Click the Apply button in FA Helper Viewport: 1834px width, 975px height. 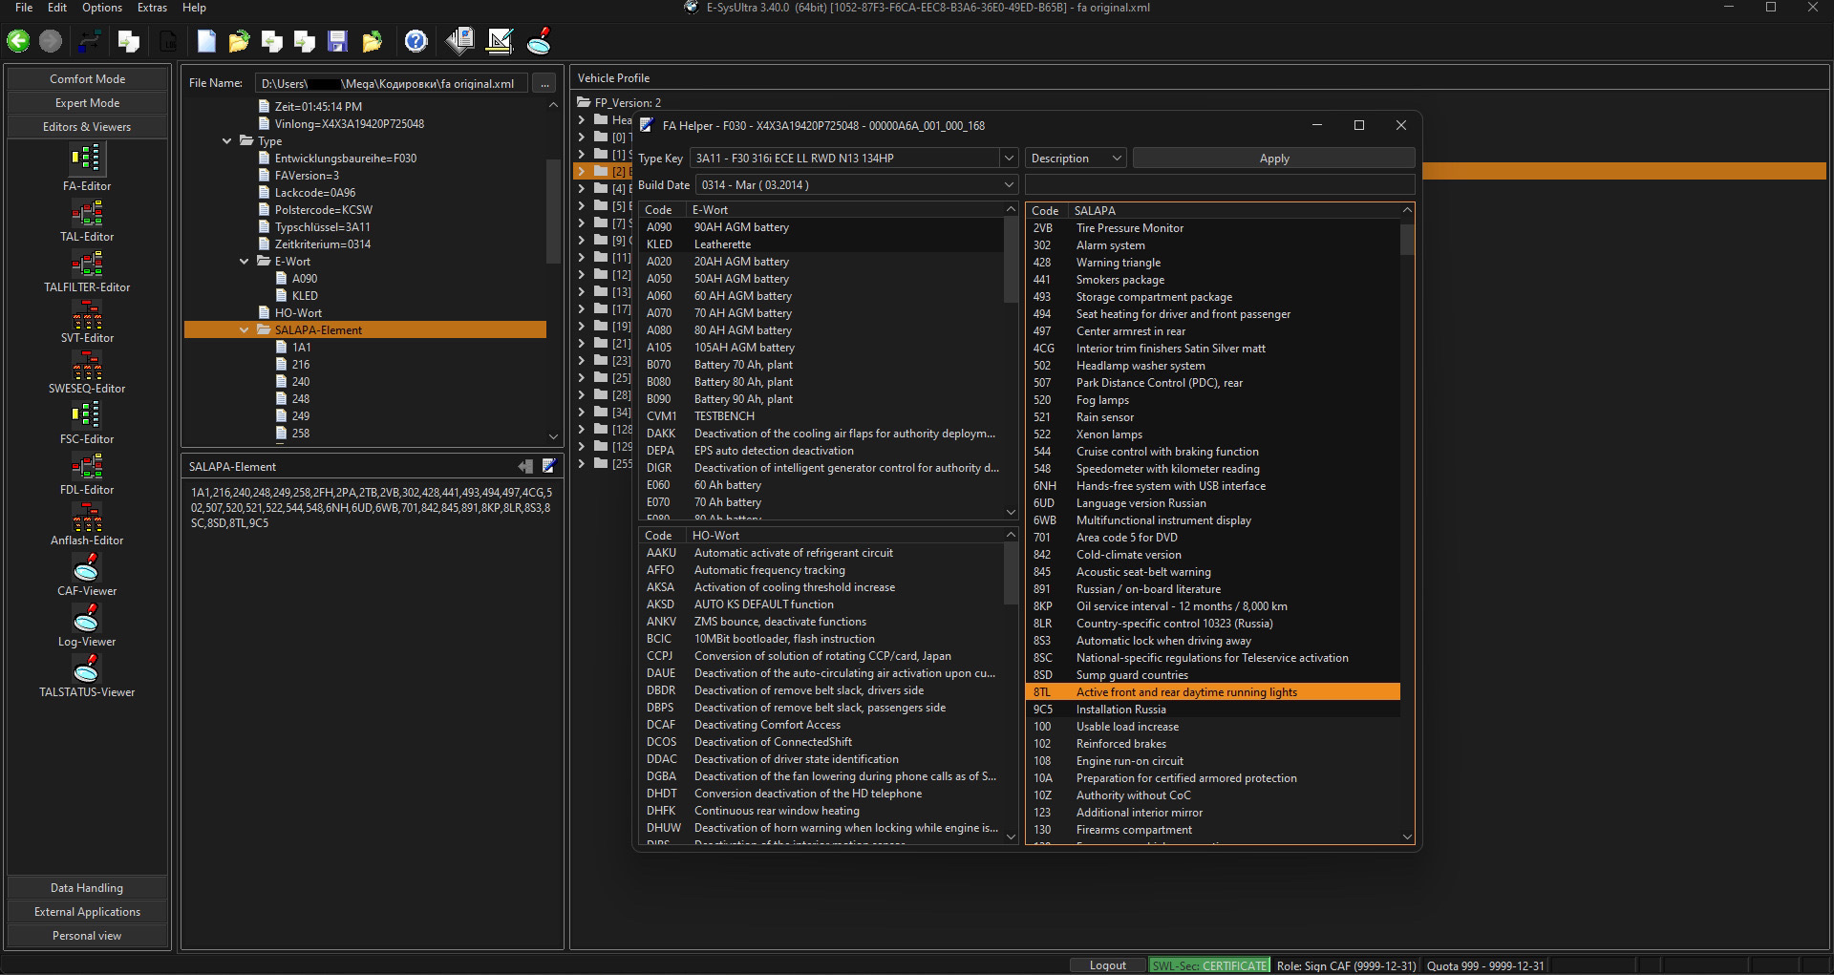coord(1273,159)
